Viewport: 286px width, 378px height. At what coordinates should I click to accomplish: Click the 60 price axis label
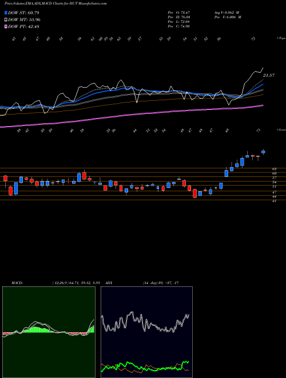pyautogui.click(x=275, y=174)
